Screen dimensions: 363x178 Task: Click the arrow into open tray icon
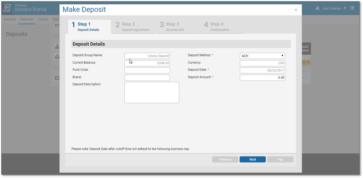57,56
